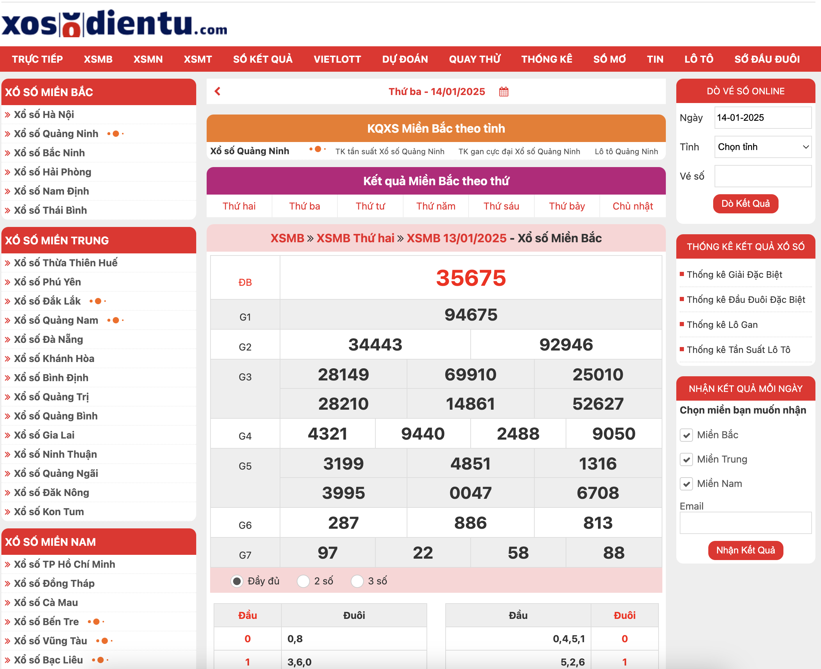Open QUAY THỬ menu item
821x669 pixels.
(x=475, y=59)
